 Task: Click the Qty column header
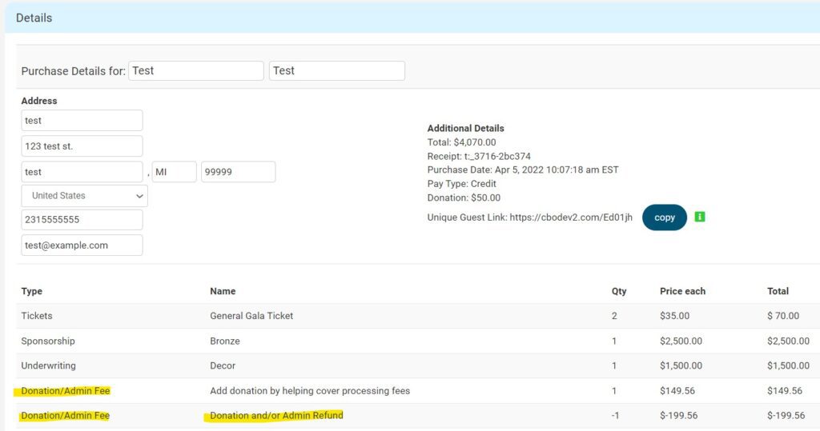tap(618, 291)
